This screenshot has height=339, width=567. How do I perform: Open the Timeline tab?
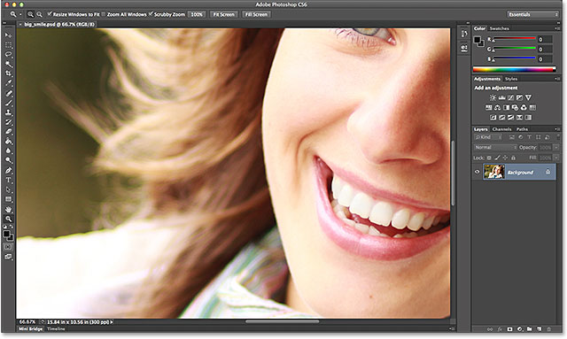pos(56,329)
